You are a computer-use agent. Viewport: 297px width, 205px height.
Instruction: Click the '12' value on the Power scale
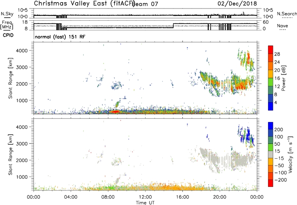click(277, 86)
